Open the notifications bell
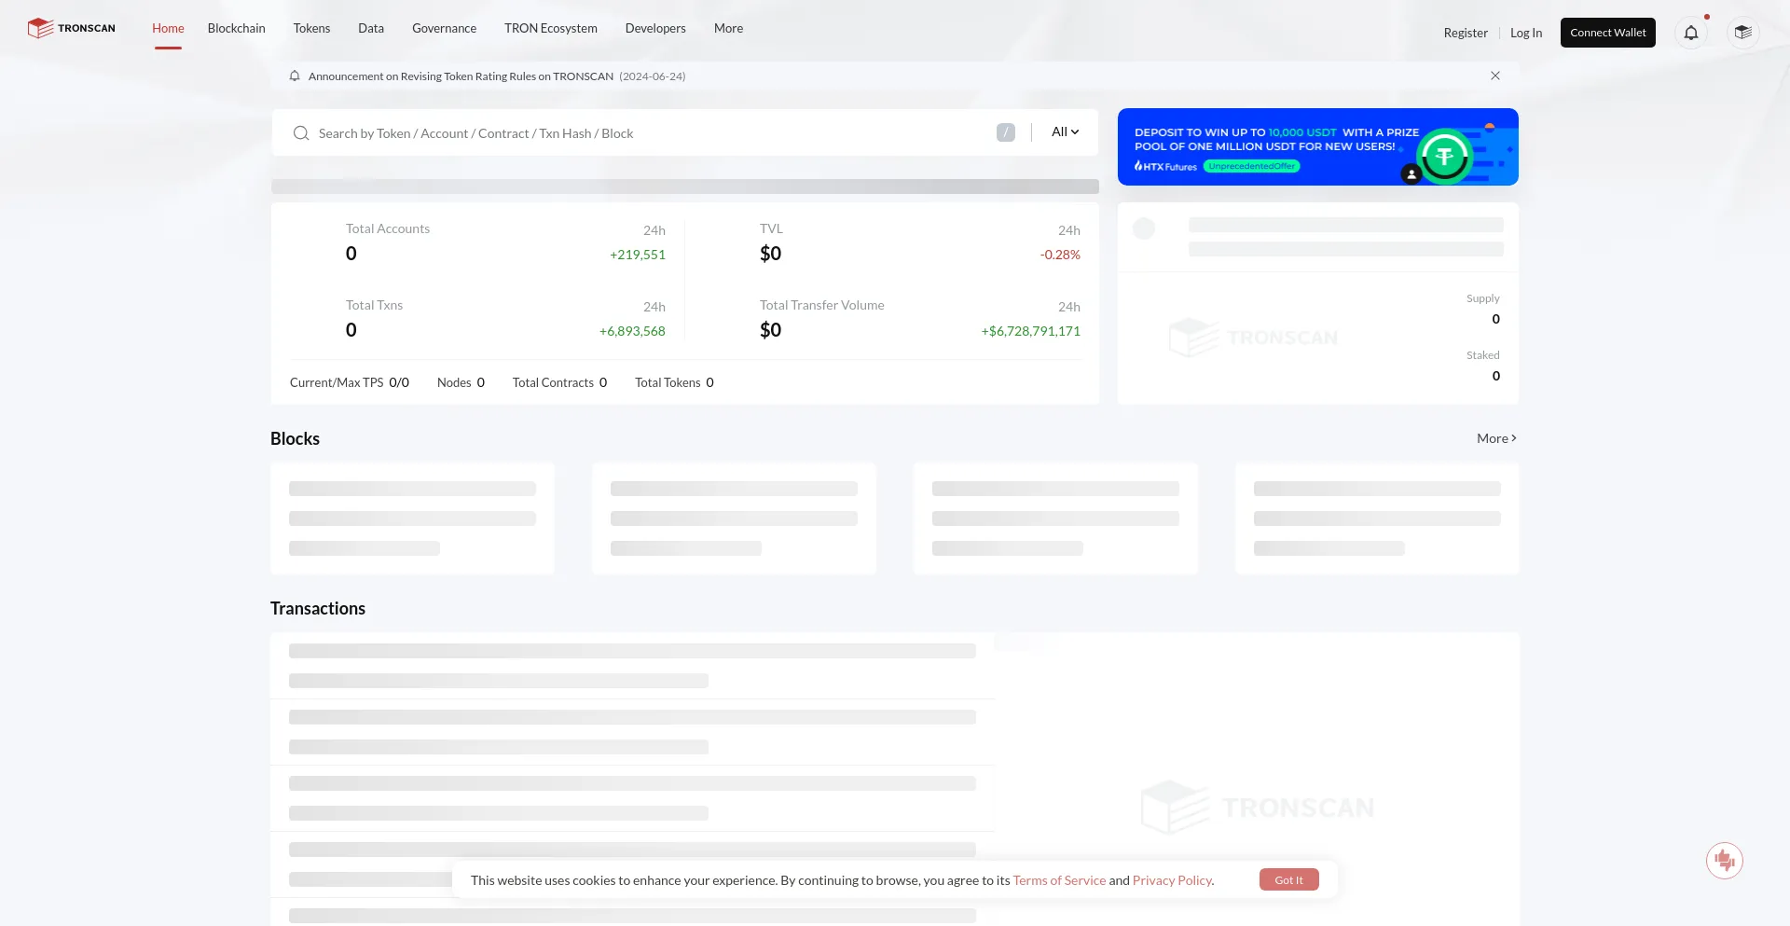This screenshot has height=926, width=1790. (x=1690, y=33)
